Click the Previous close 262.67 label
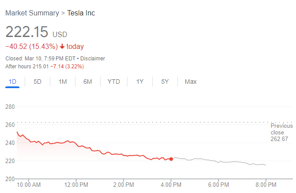The image size is (296, 193). click(x=281, y=132)
